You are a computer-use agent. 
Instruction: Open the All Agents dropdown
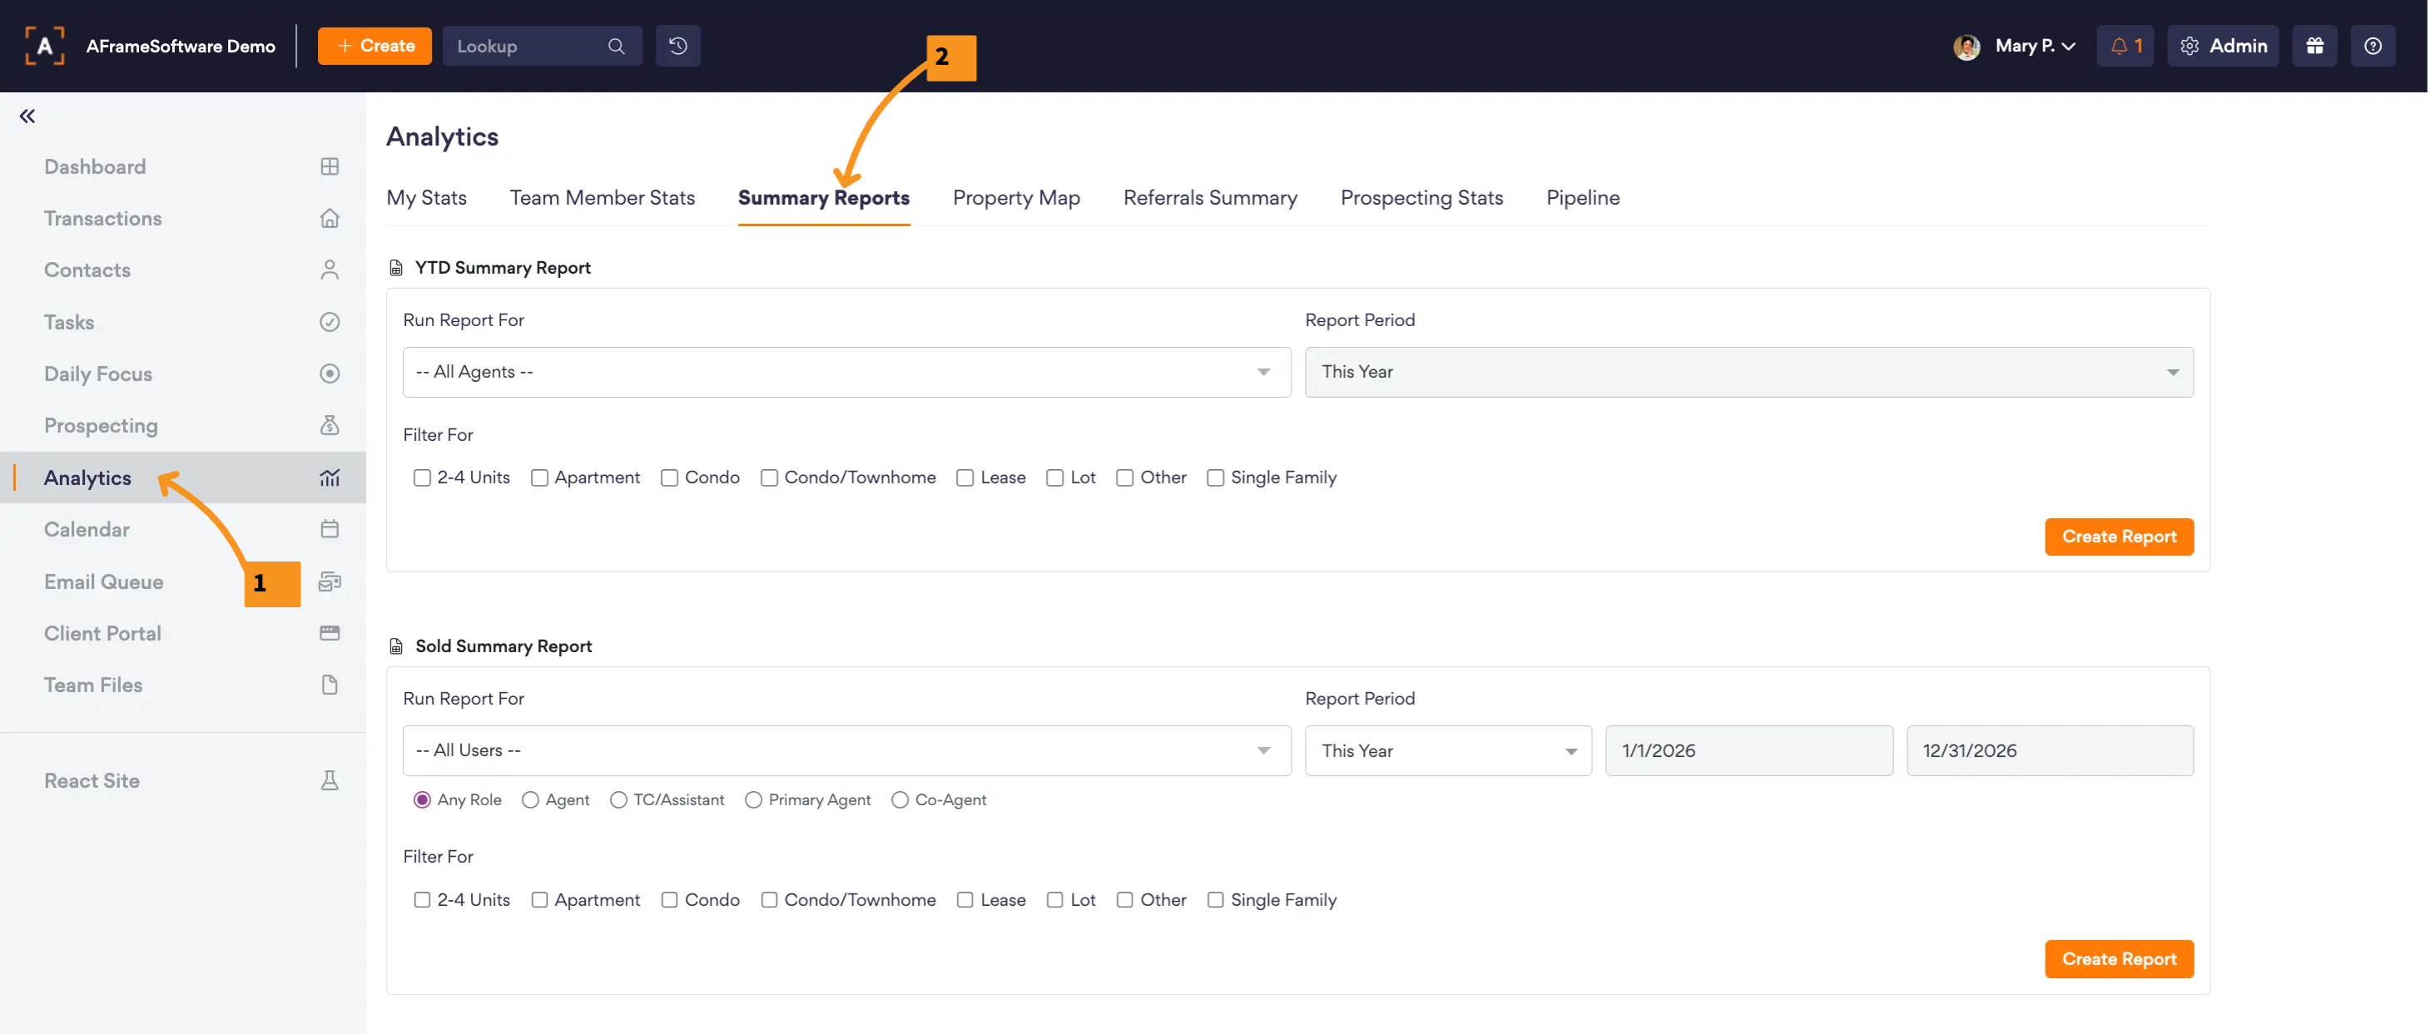(x=846, y=373)
